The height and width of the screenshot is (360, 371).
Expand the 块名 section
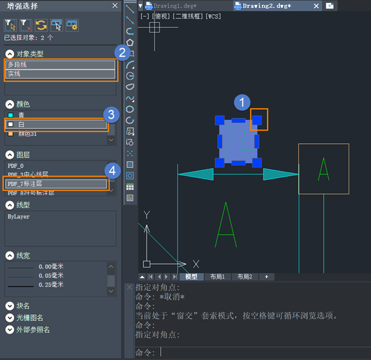click(9, 306)
